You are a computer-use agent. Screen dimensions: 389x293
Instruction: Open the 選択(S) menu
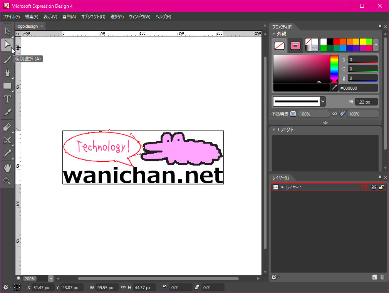(x=117, y=17)
